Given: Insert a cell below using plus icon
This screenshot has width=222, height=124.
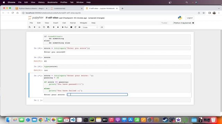Looking at the screenshot, I should [34, 27].
